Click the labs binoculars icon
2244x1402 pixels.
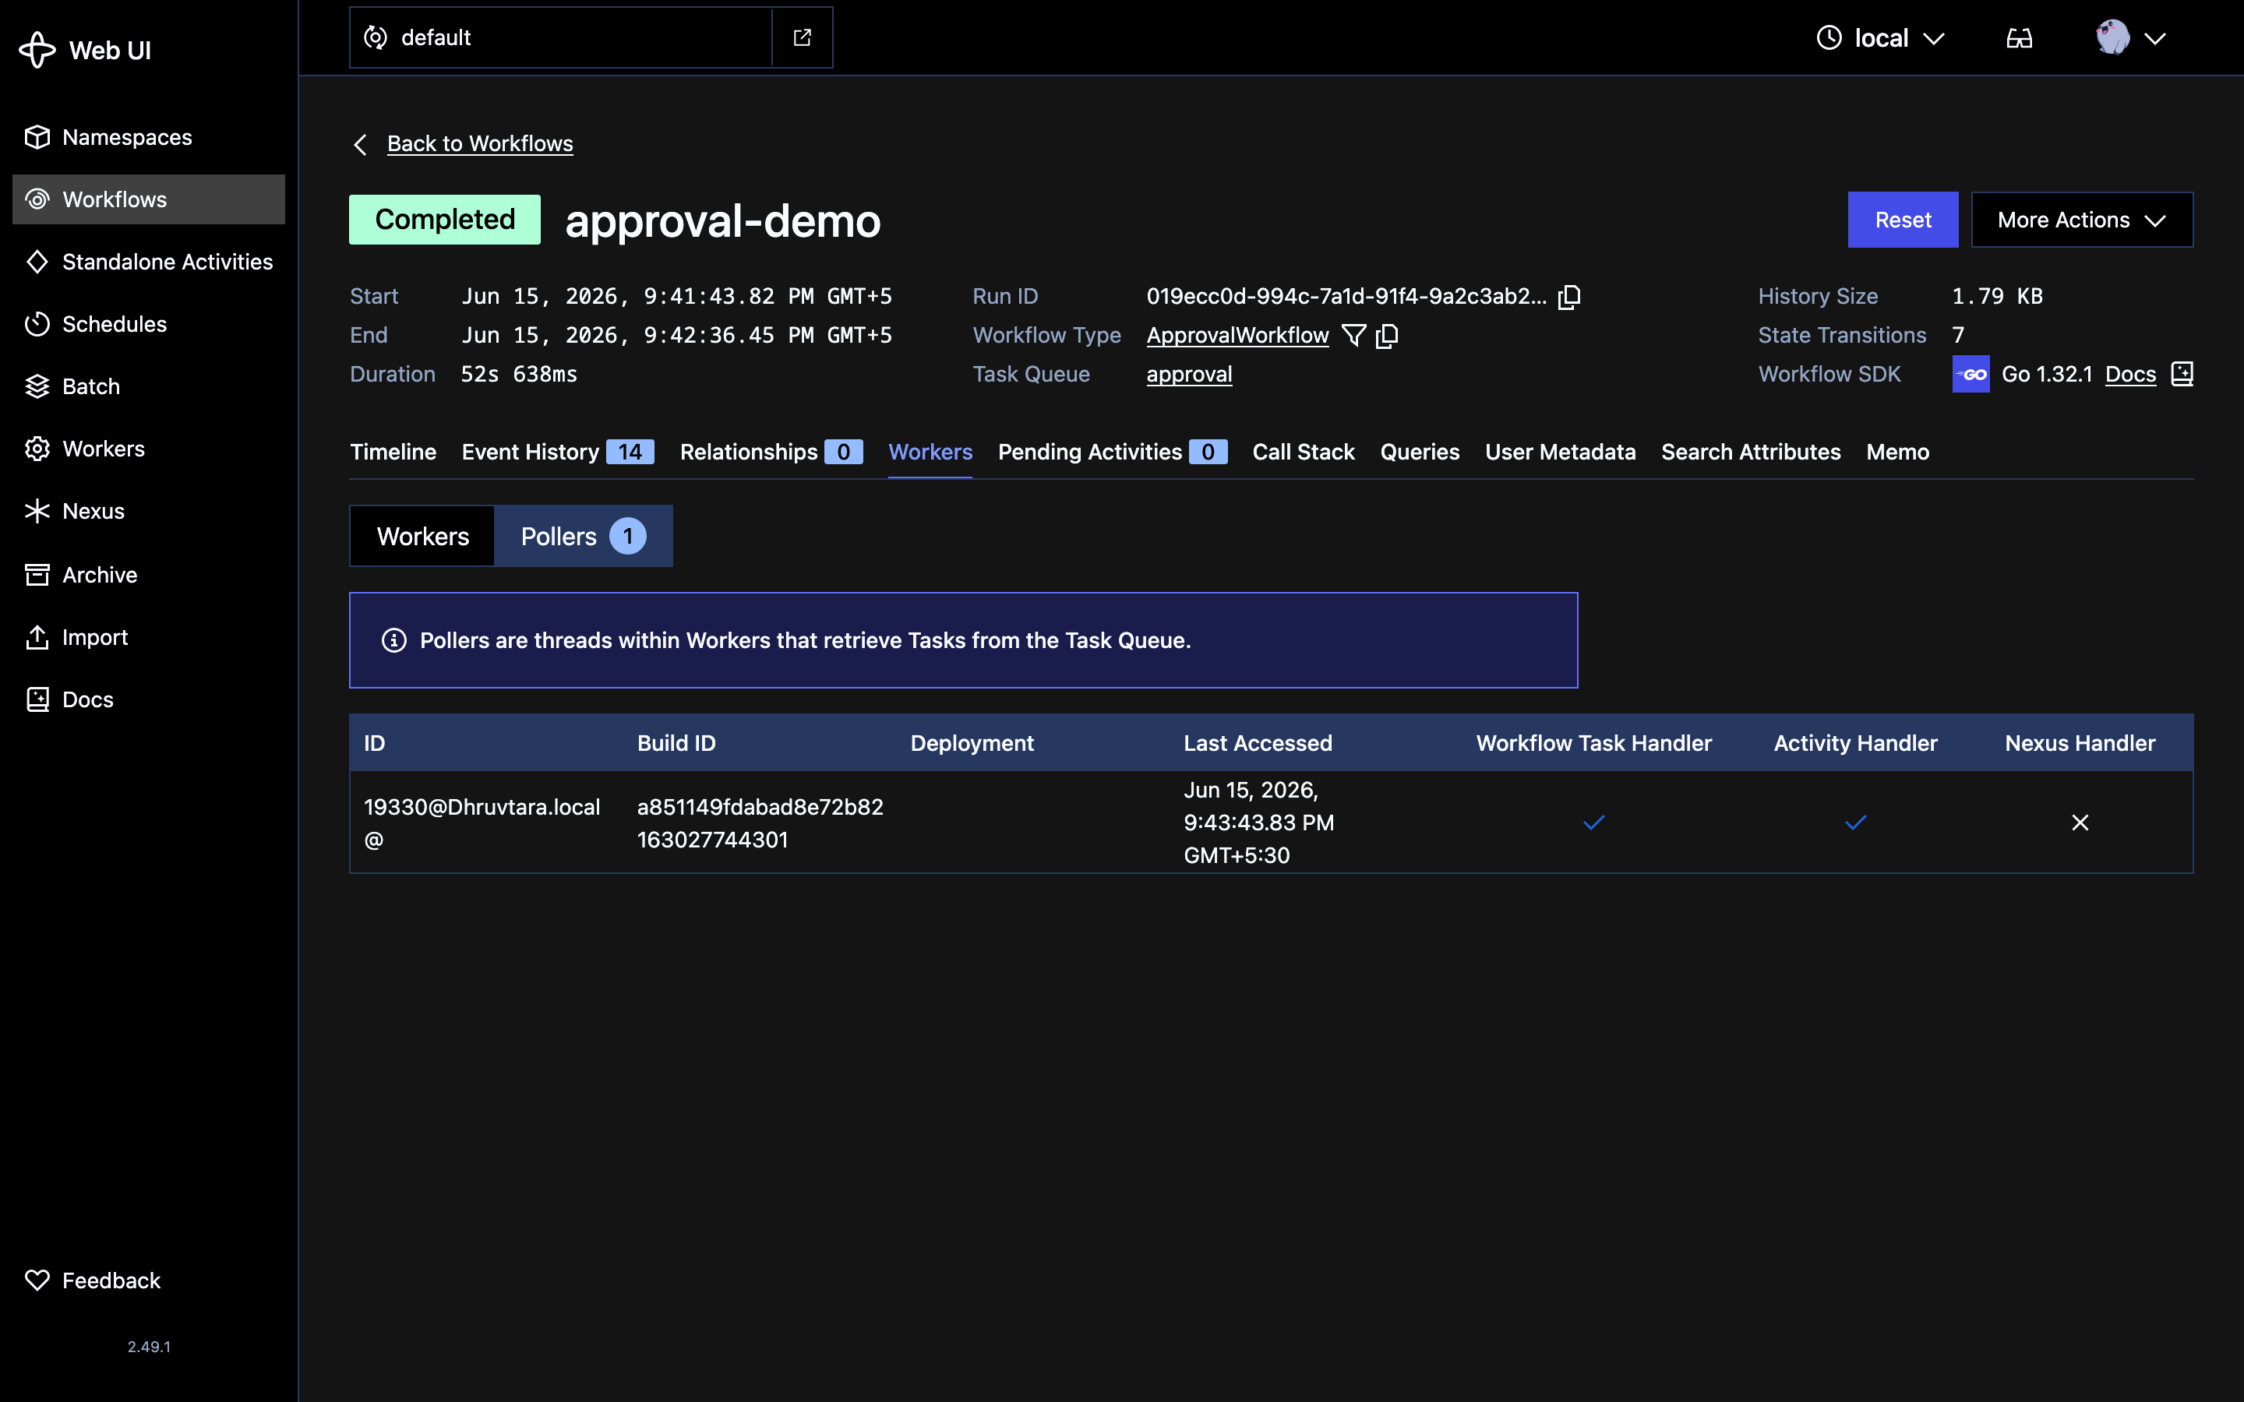click(x=2019, y=38)
